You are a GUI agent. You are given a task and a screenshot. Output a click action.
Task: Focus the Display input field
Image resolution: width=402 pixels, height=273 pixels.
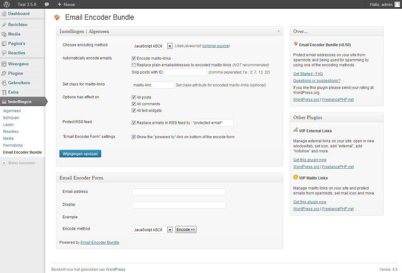coord(179,205)
